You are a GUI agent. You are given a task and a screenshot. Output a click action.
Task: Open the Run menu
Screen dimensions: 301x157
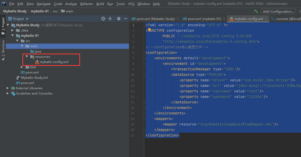coord(110,4)
